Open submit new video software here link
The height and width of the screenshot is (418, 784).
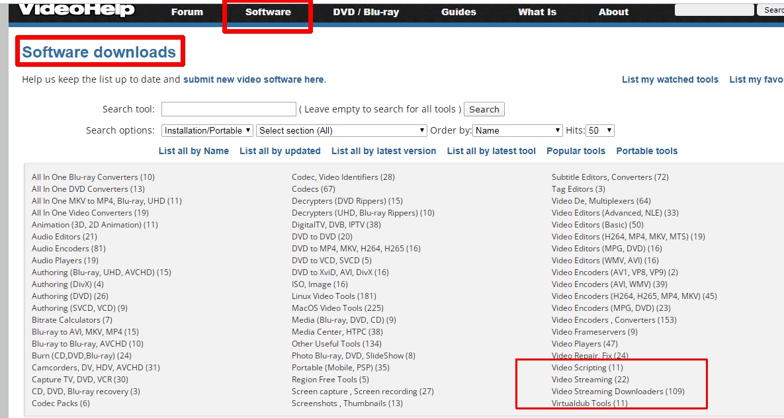(x=254, y=79)
